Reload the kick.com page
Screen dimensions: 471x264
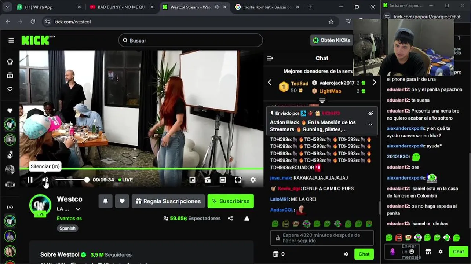(x=33, y=22)
